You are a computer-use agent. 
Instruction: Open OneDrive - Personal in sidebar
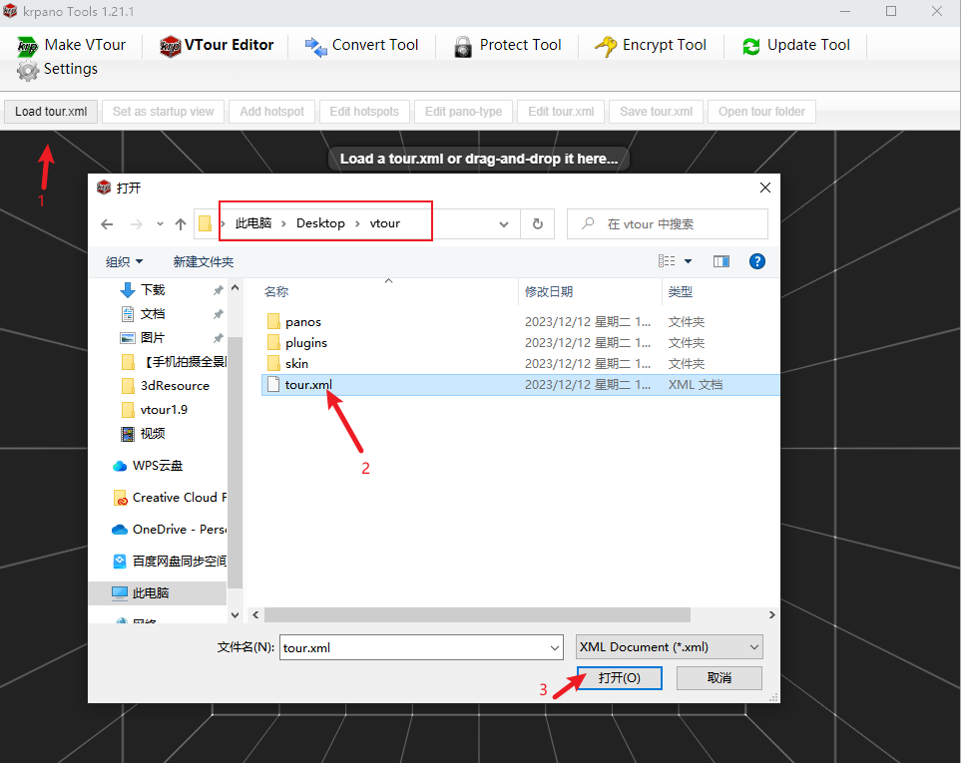170,529
